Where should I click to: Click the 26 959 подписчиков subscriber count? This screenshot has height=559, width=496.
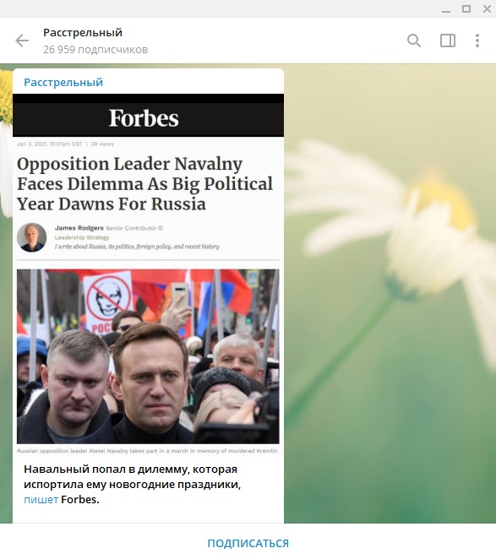(x=95, y=50)
